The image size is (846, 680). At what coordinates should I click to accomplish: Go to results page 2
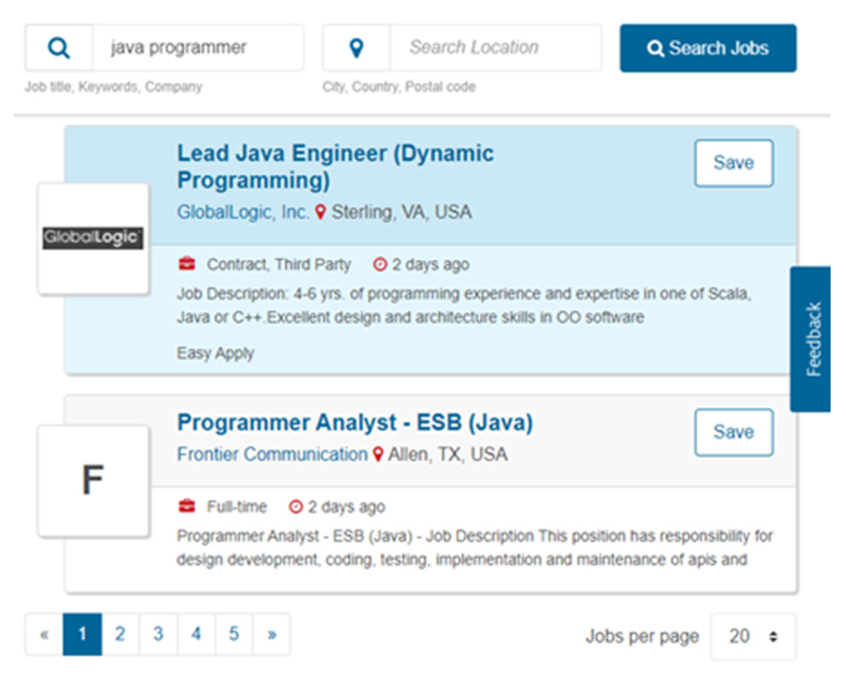(x=120, y=634)
